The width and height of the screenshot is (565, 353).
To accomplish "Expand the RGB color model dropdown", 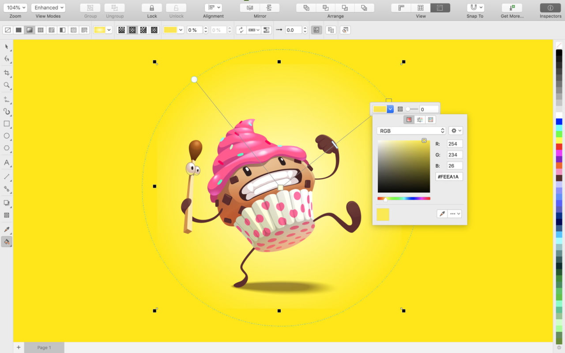I will click(411, 131).
